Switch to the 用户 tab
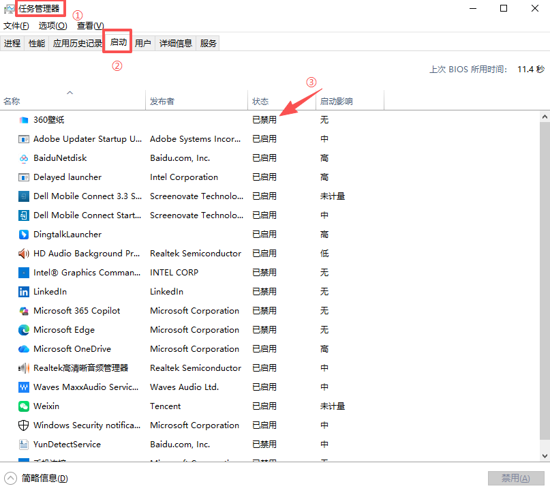 pos(142,43)
